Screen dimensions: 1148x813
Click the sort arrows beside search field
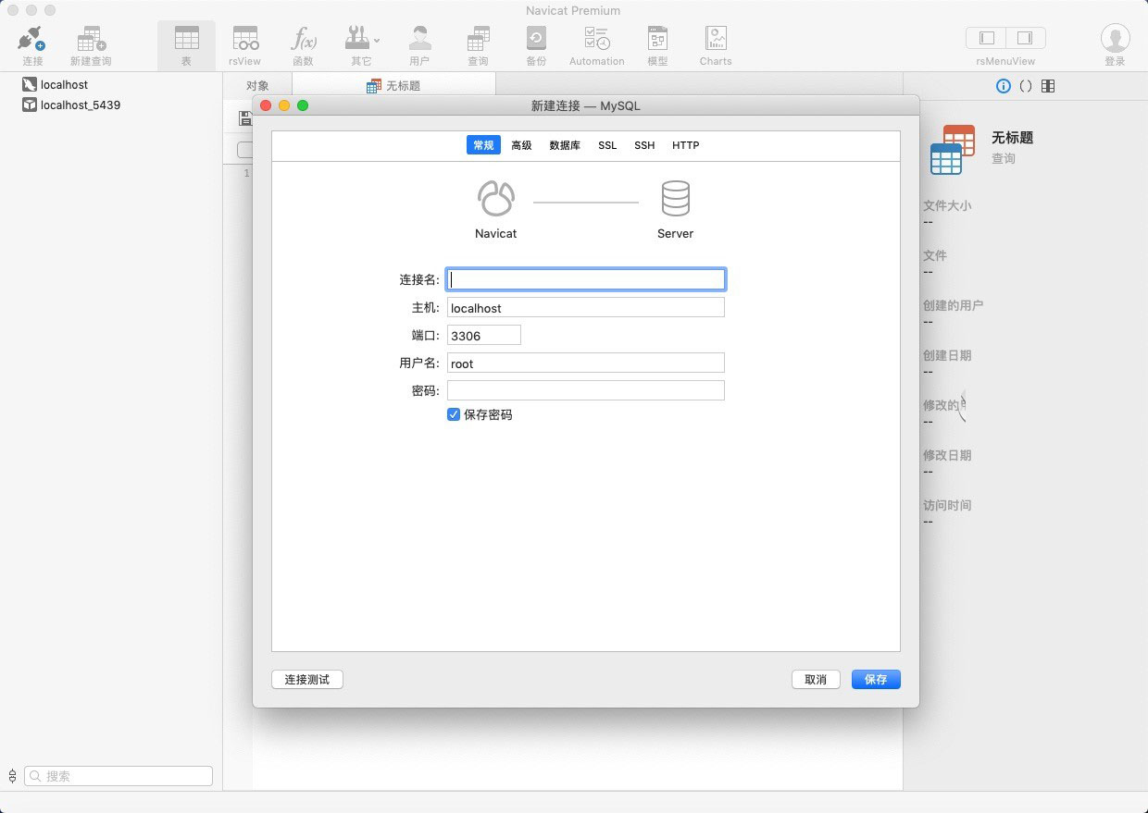(x=12, y=776)
